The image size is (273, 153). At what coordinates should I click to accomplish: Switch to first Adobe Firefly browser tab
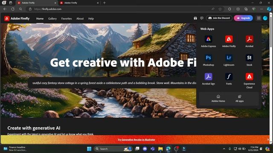(x=37, y=3)
